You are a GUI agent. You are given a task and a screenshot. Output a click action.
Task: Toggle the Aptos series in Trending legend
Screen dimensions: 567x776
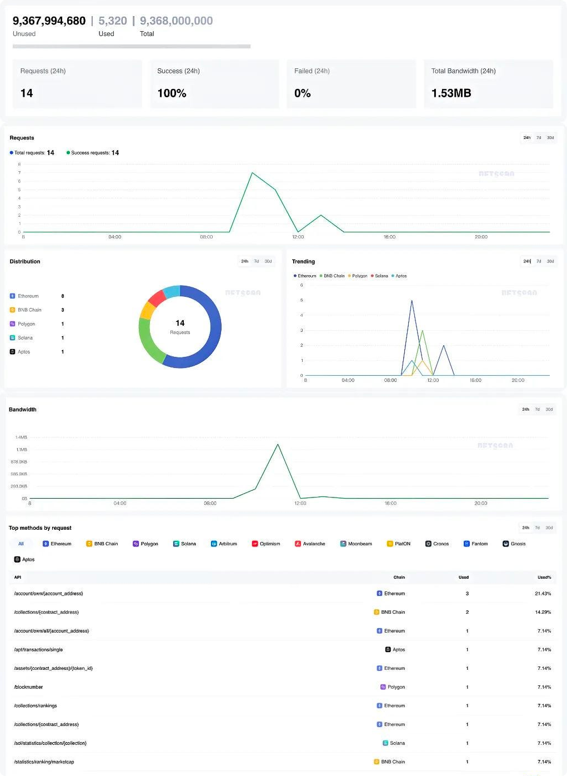(400, 276)
